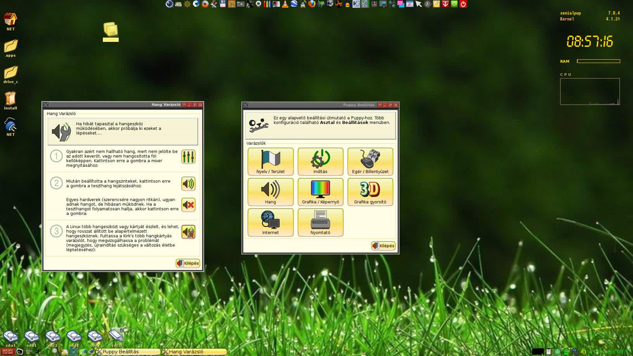Open the sde2 drive icon

(x=95, y=338)
